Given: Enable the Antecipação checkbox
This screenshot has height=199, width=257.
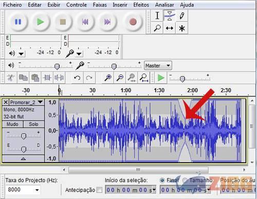Looking at the screenshot, I should click(99, 190).
